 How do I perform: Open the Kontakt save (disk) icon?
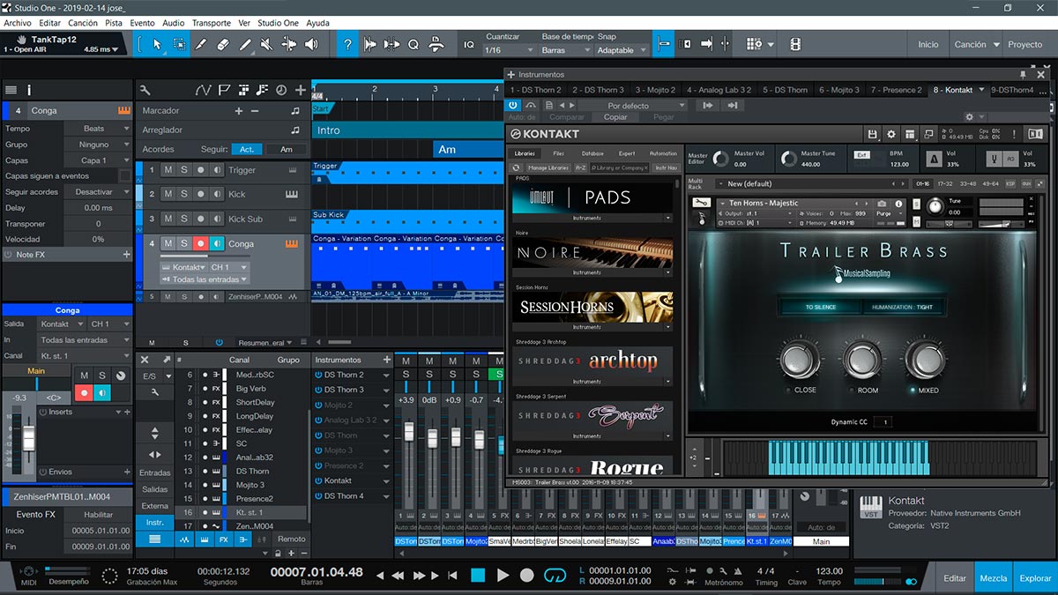(873, 134)
